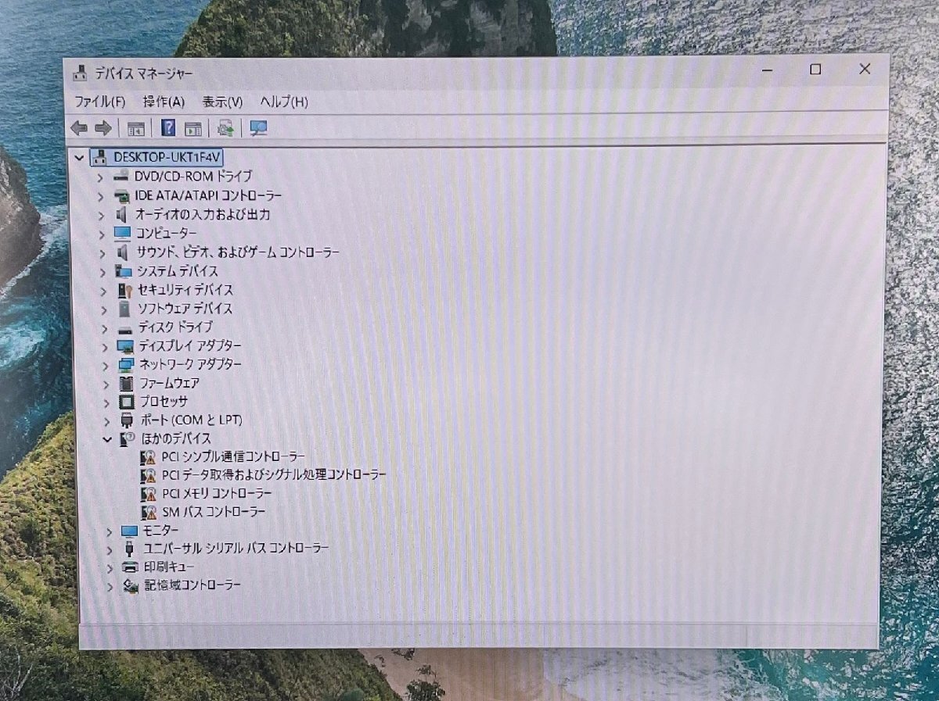
Task: Open the ファイル(F) menu
Action: pos(98,102)
